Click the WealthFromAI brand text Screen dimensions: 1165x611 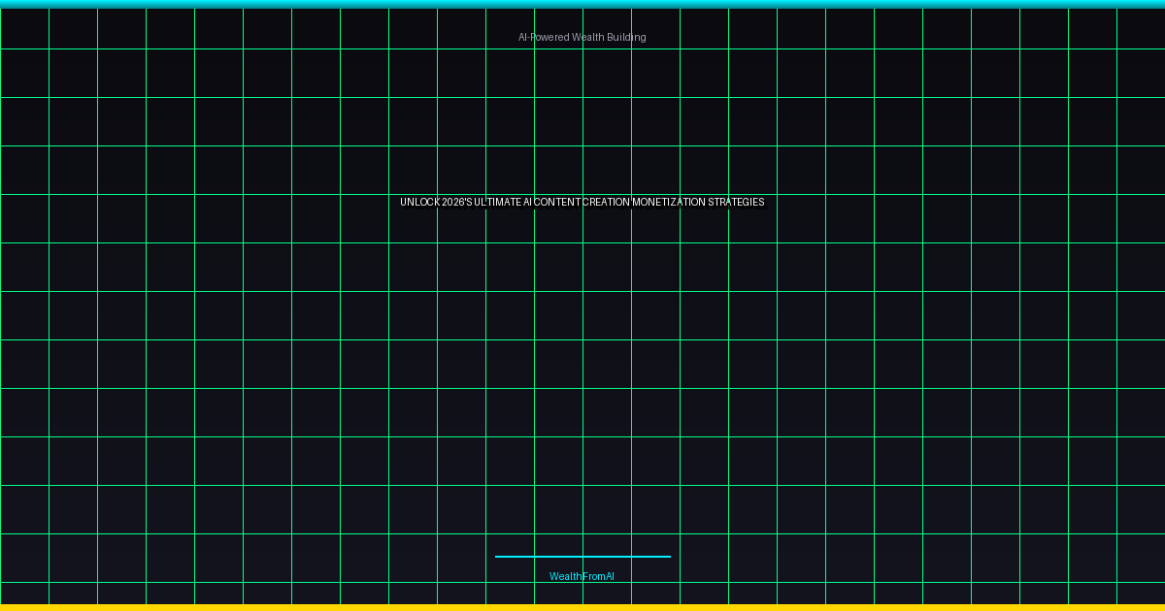[x=582, y=576]
